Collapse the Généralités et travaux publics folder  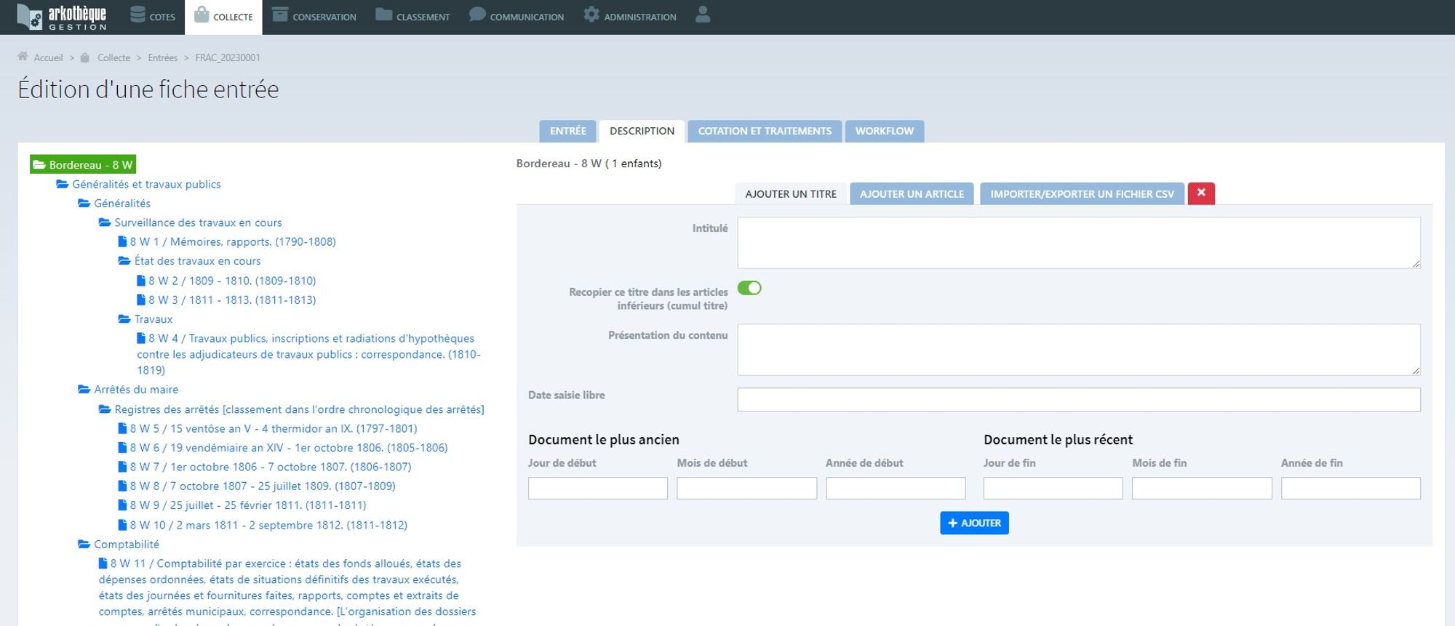click(63, 185)
